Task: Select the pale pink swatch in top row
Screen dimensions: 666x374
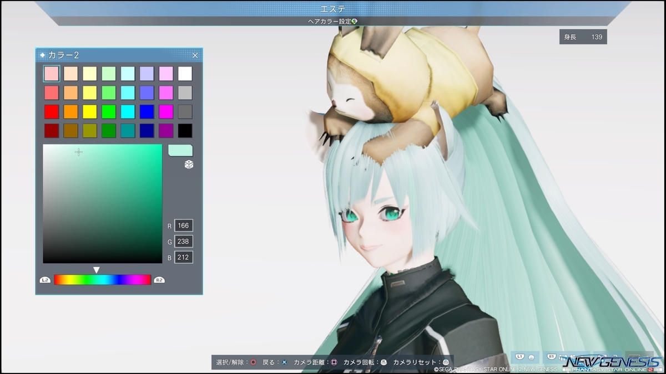Action: [x=52, y=74]
